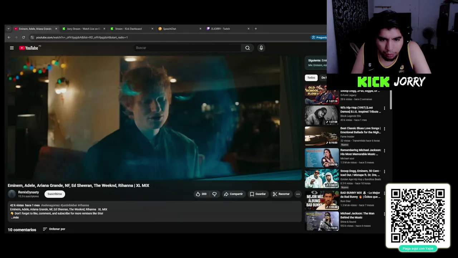Go back with browser back arrow
Image resolution: width=458 pixels, height=258 pixels.
(x=9, y=37)
